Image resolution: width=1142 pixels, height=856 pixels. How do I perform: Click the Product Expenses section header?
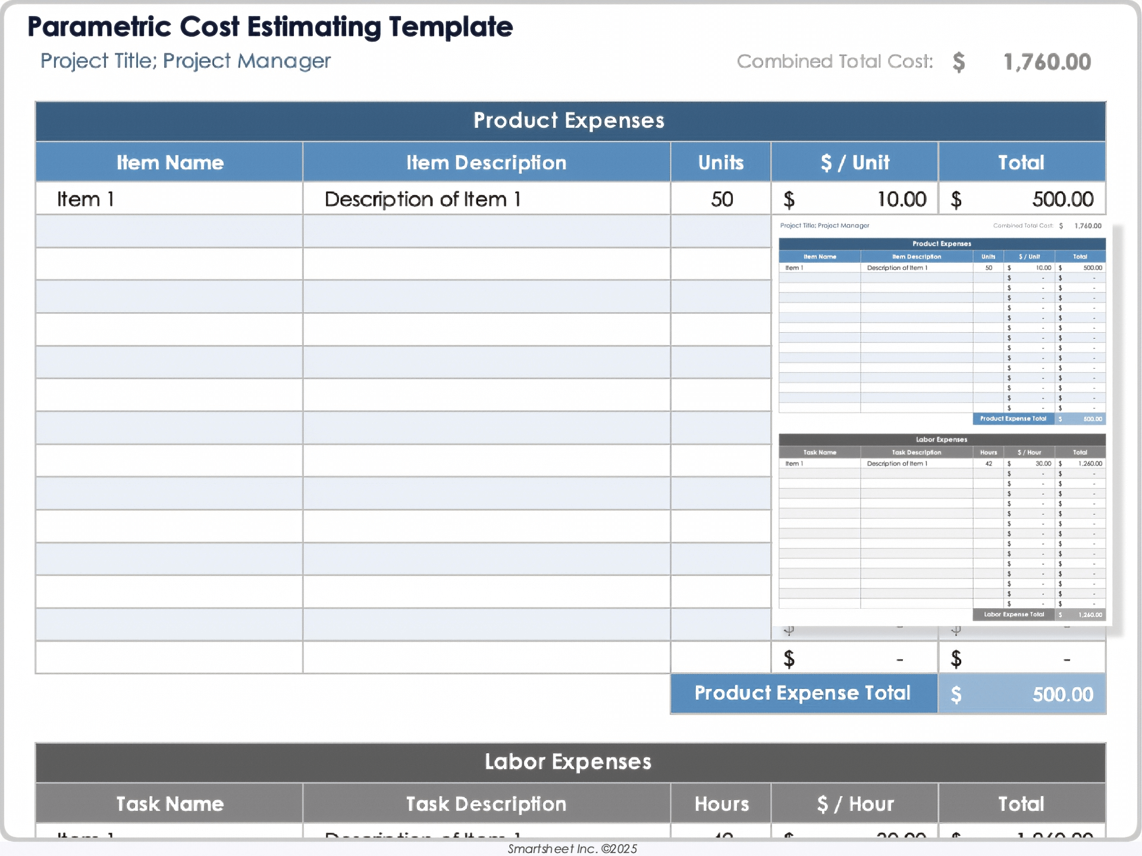click(x=569, y=121)
